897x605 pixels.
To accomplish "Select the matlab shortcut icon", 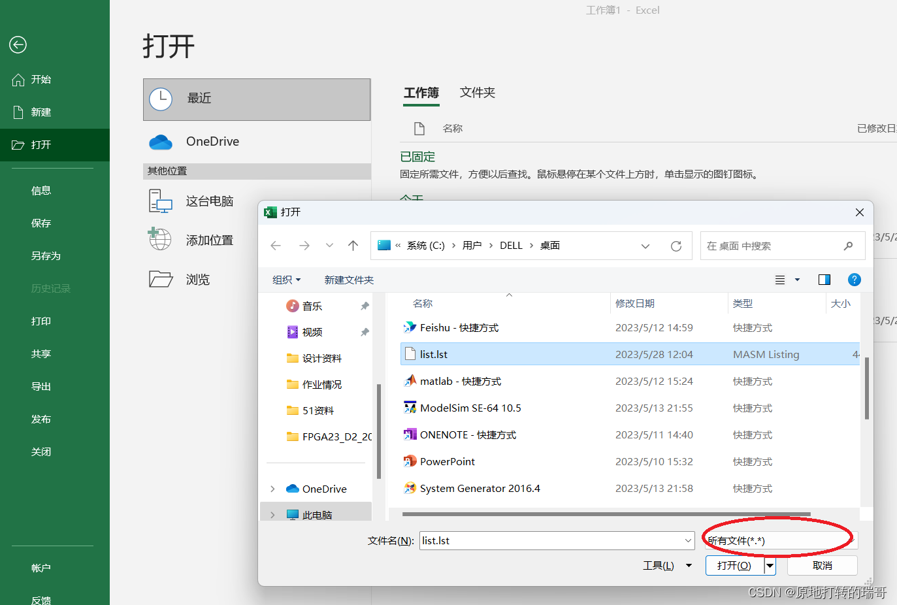I will (x=410, y=381).
